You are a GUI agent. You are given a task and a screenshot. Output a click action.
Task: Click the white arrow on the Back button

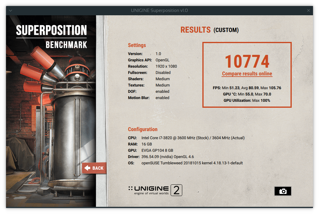point(87,168)
